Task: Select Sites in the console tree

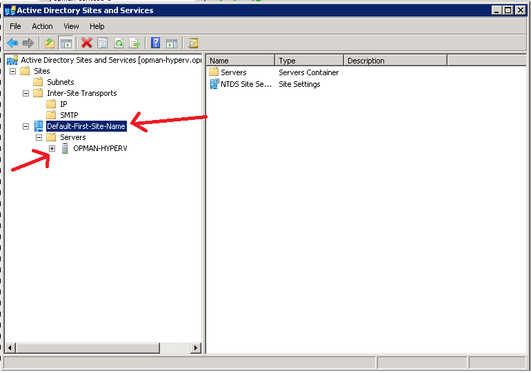Action: (x=41, y=72)
